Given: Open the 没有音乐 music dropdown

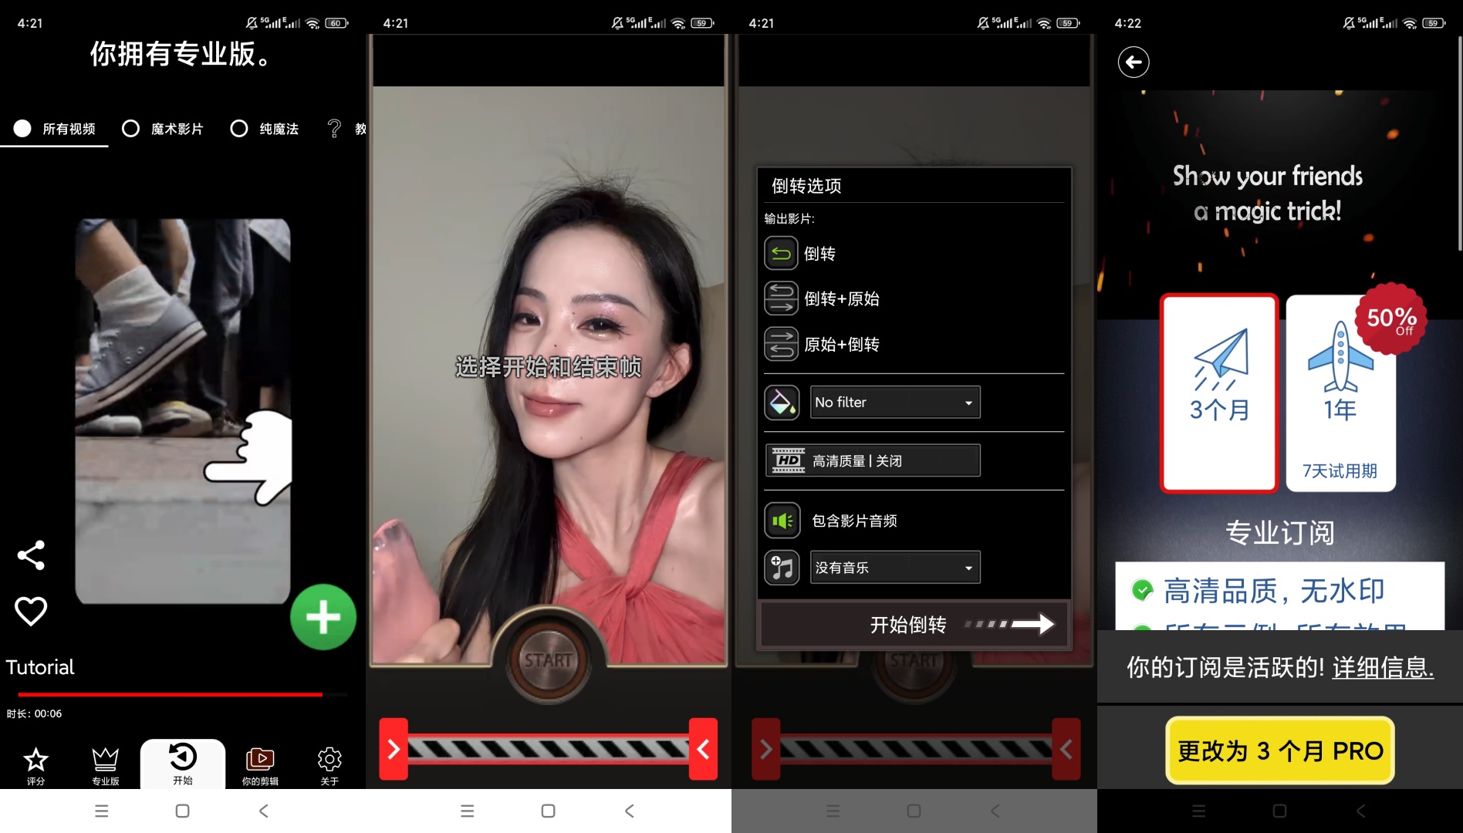Looking at the screenshot, I should [895, 568].
